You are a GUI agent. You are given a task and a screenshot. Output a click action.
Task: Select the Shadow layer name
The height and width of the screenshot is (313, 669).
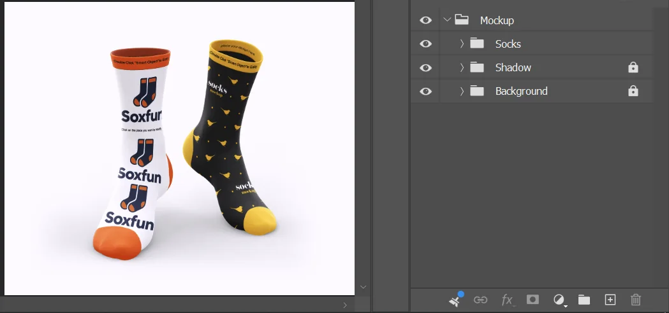513,67
